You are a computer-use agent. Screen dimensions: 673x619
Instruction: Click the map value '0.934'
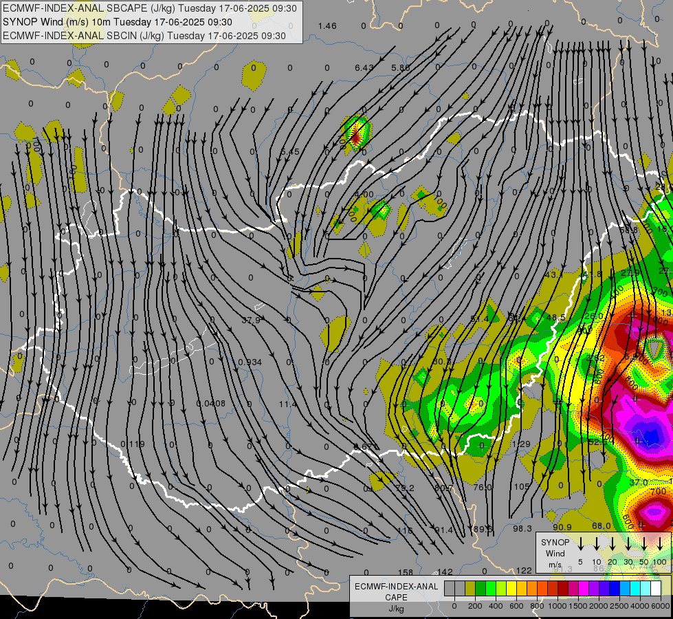[250, 362]
